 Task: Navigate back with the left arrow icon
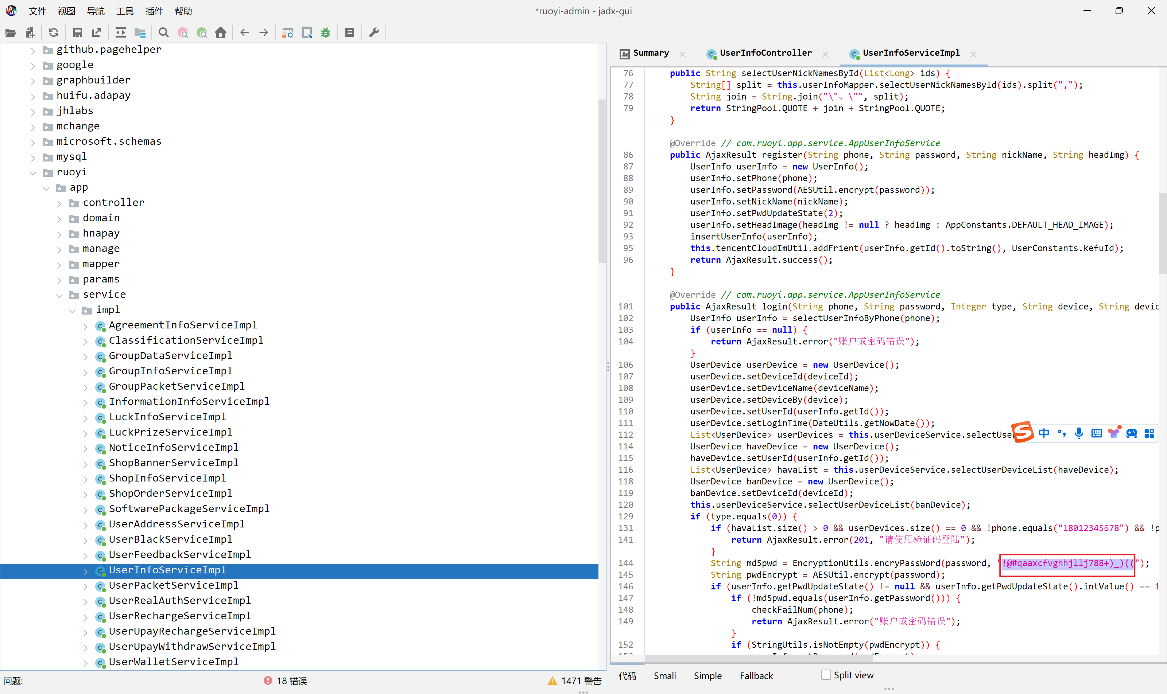pos(244,33)
